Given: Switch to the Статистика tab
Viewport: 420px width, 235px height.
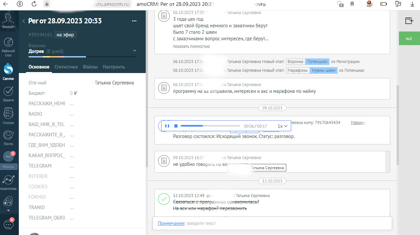Looking at the screenshot, I should tap(66, 67).
